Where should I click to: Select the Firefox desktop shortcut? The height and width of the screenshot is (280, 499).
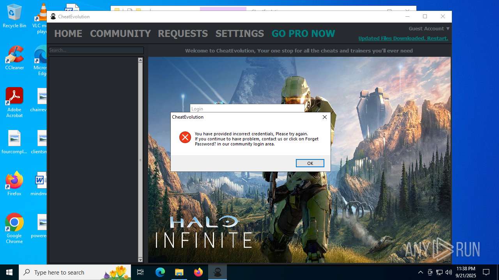(x=14, y=184)
